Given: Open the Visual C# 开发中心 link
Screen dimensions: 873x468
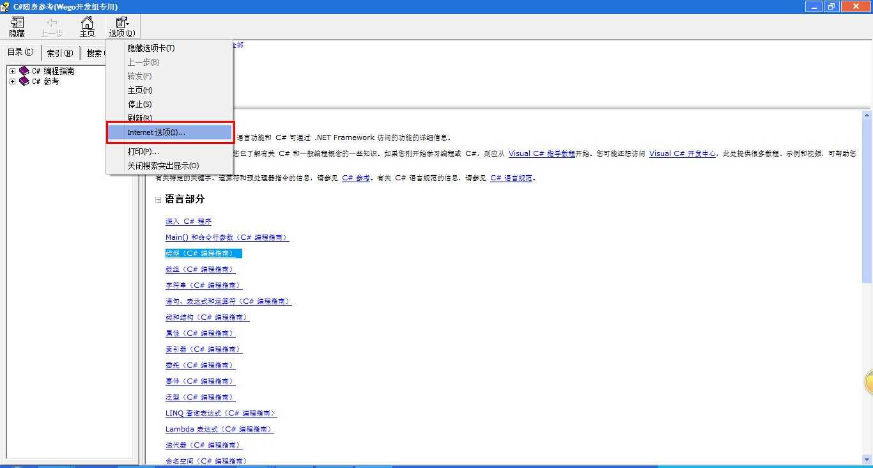Looking at the screenshot, I should click(x=683, y=153).
